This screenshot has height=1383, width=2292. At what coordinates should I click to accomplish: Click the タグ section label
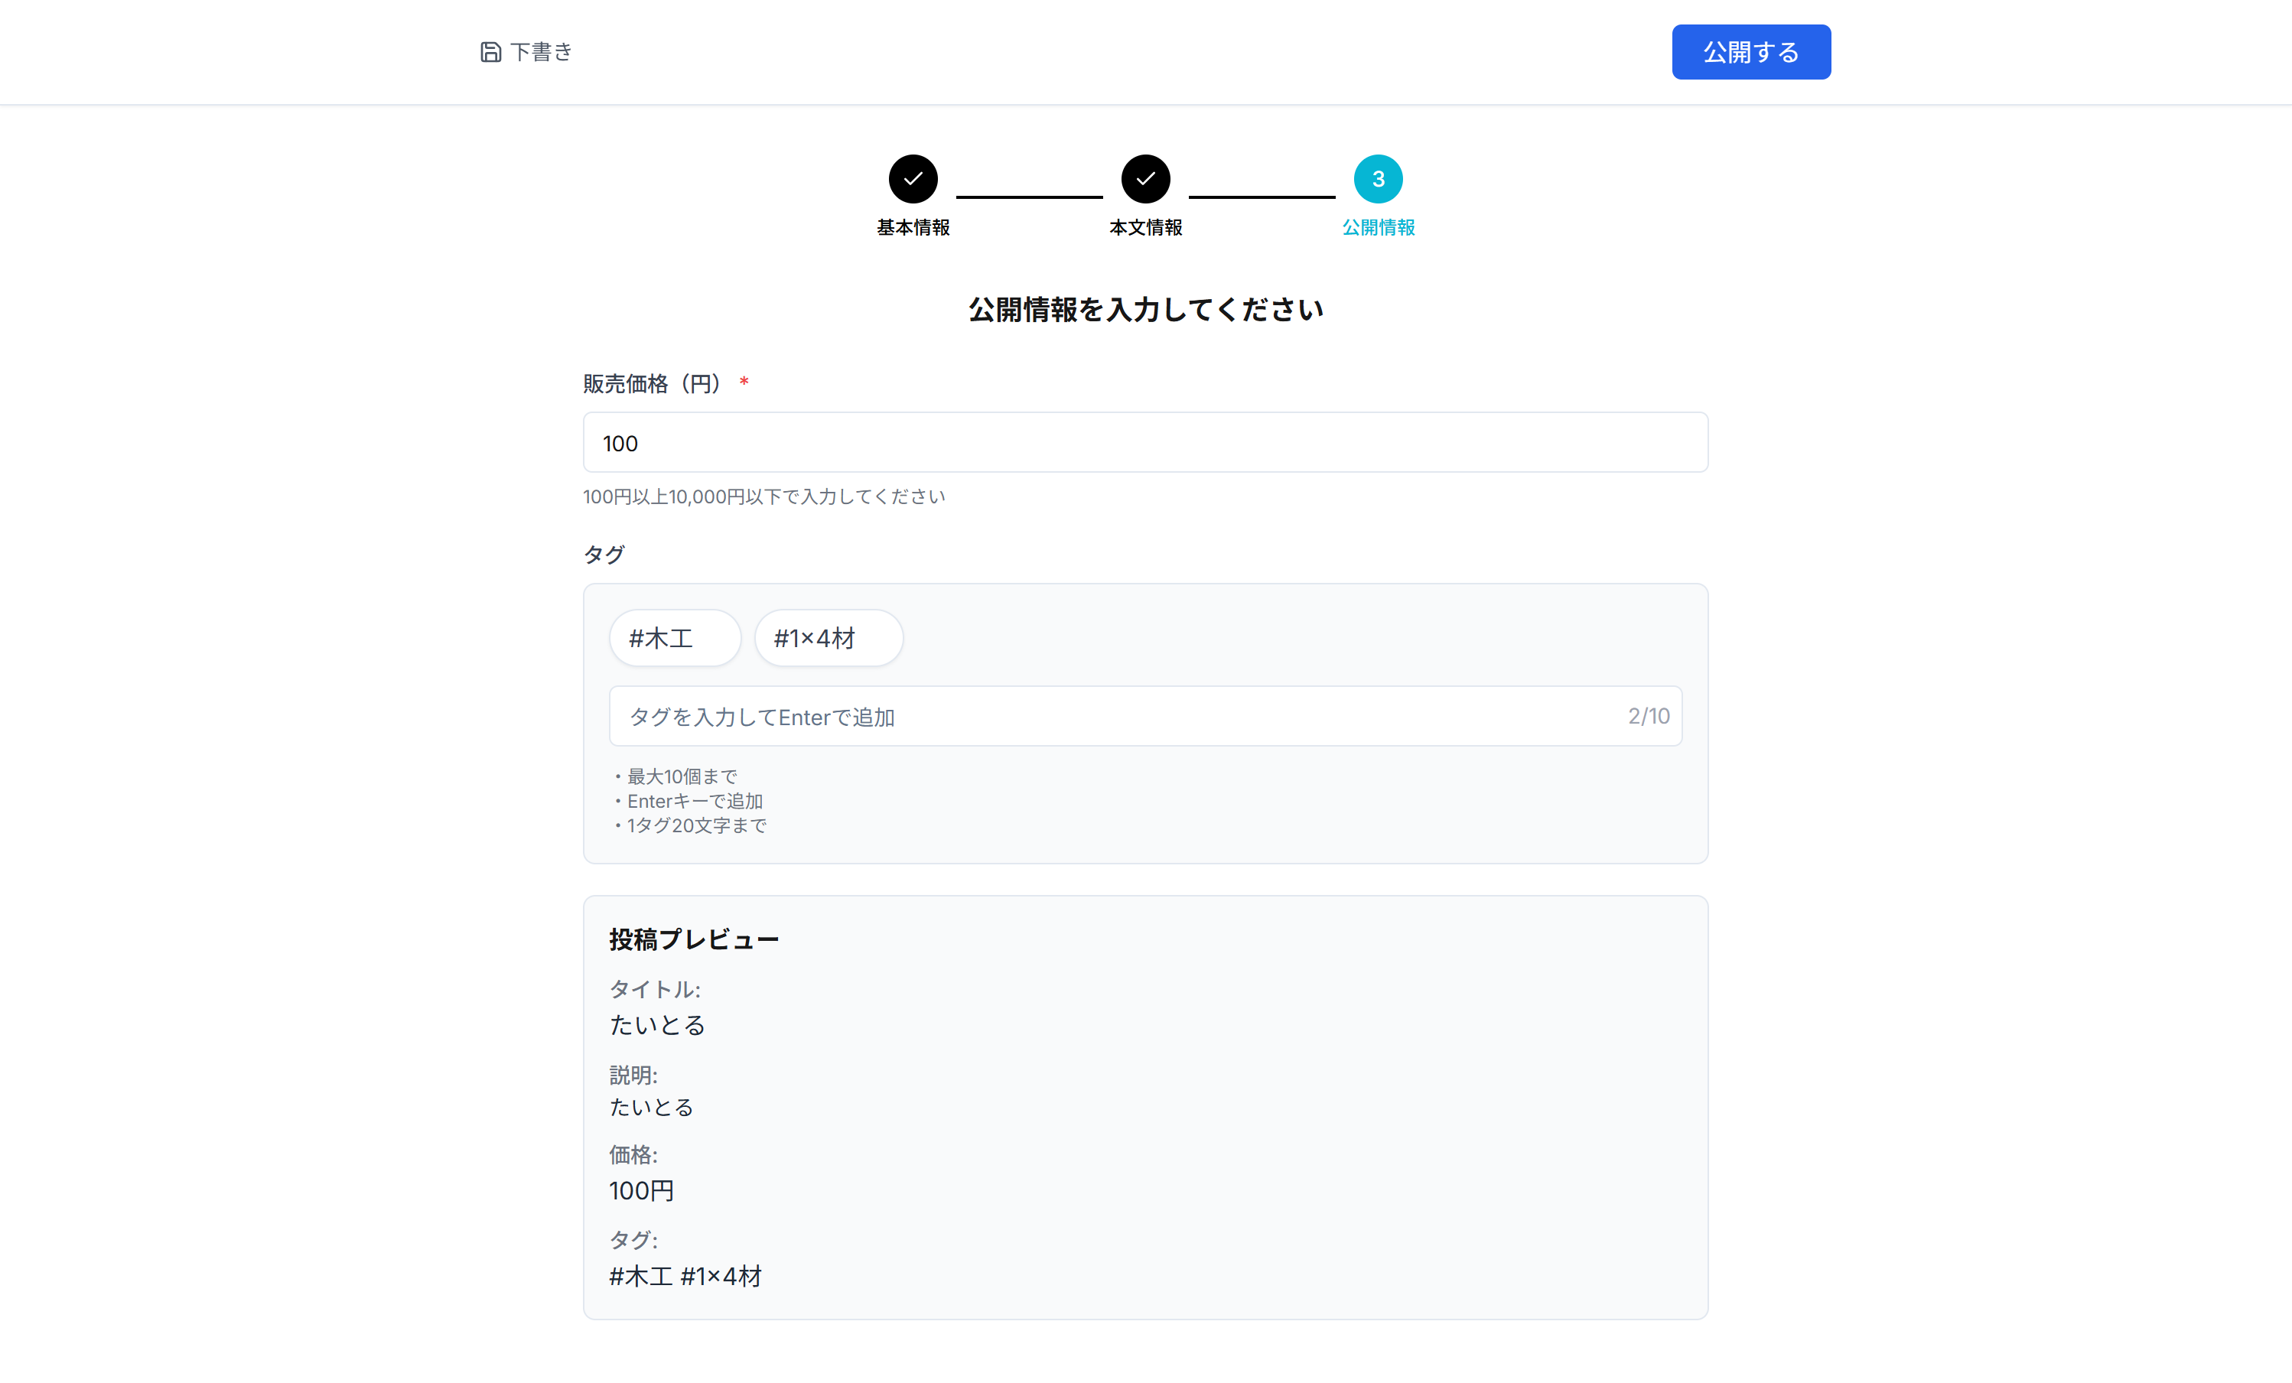click(604, 555)
